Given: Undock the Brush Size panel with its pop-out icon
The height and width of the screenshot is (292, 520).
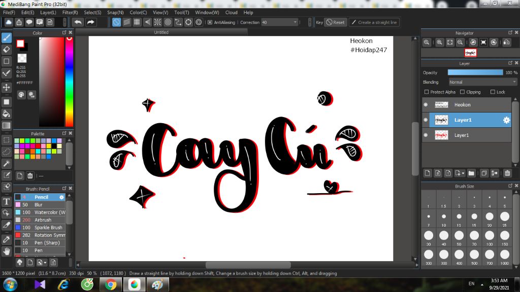Looking at the screenshot, I should point(510,186).
